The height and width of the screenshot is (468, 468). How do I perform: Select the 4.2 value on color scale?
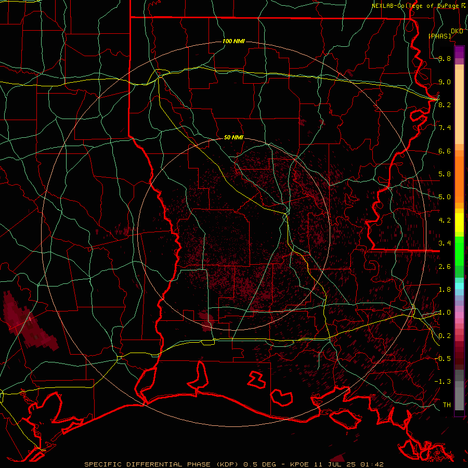445,220
